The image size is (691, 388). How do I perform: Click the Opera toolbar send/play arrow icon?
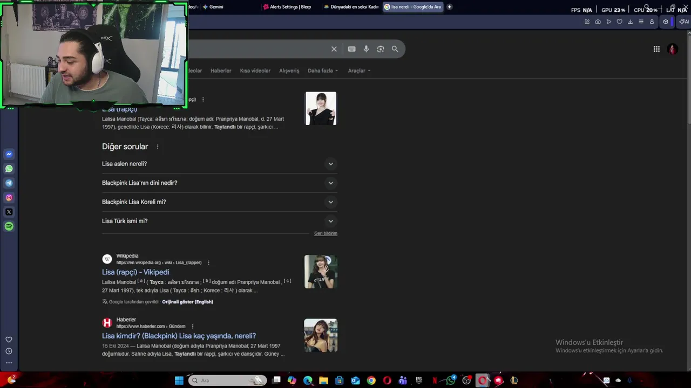click(x=608, y=22)
